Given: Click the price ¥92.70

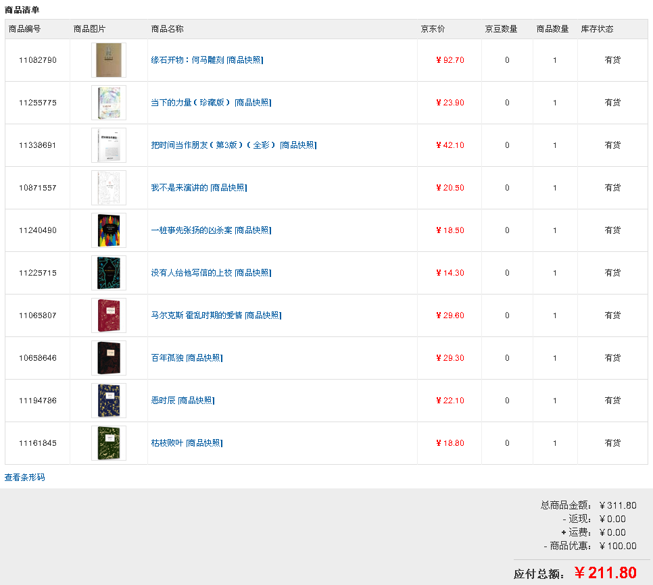Looking at the screenshot, I should [x=450, y=60].
